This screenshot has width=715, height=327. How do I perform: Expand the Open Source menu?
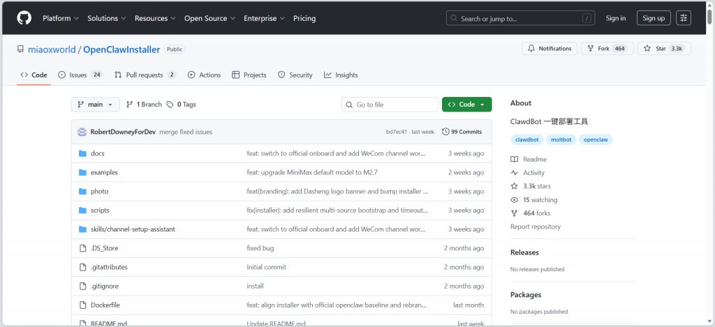pyautogui.click(x=209, y=18)
